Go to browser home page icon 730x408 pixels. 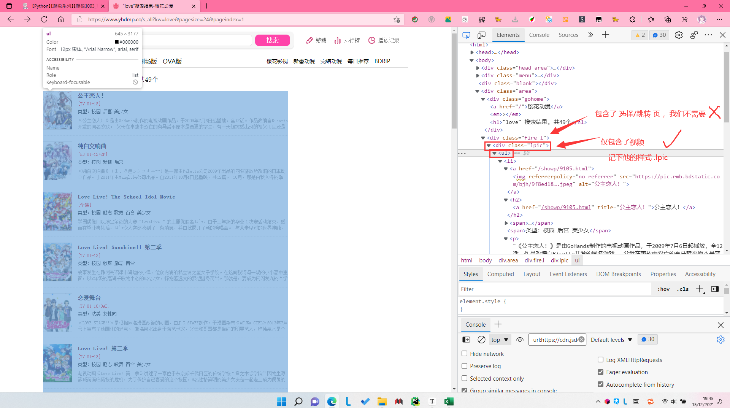click(x=61, y=19)
